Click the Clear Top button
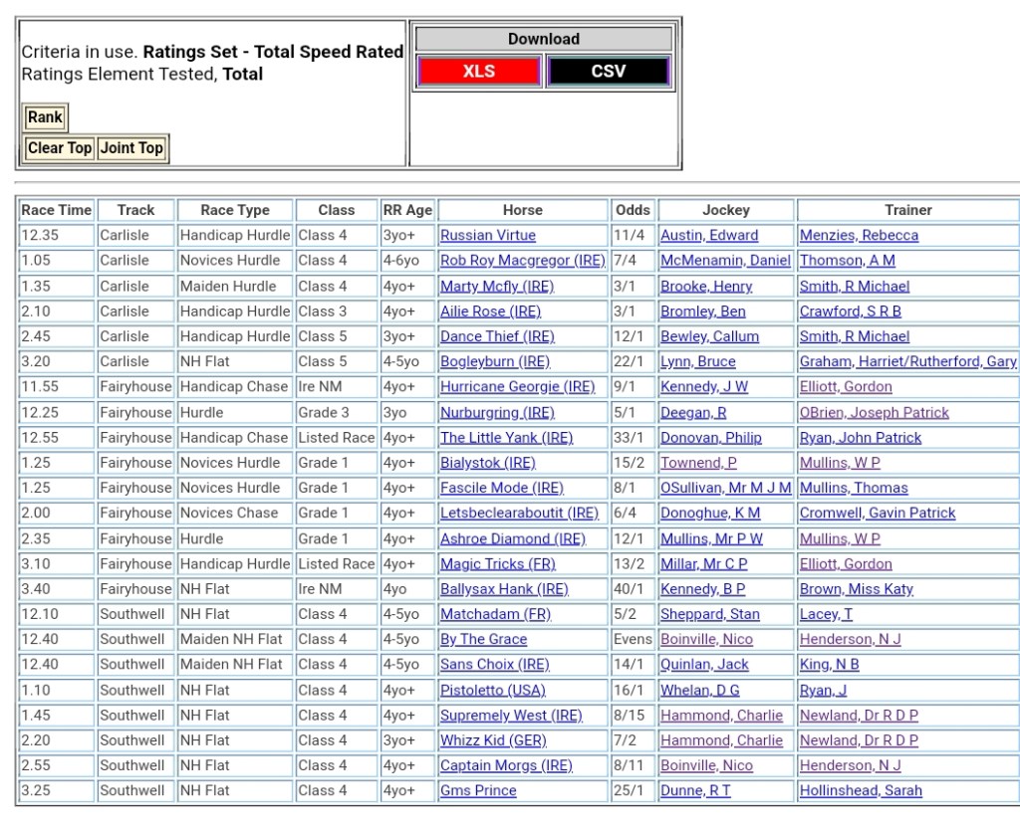Viewport: 1020px width, 833px height. (x=60, y=148)
